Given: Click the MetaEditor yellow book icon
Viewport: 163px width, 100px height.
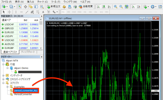Looking at the screenshot, I should pyautogui.click(x=64, y=7).
